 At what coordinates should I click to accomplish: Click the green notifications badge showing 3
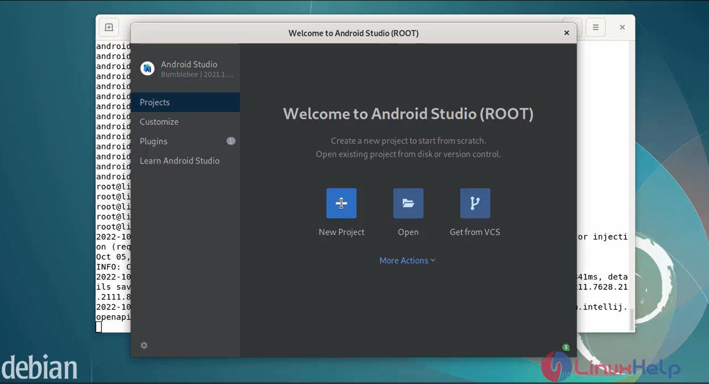click(566, 347)
